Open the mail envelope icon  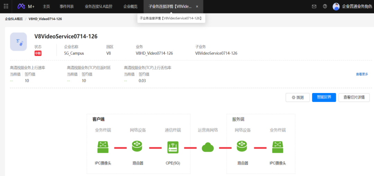[314, 6]
